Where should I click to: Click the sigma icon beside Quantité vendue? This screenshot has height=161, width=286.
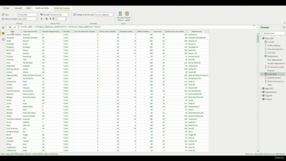point(265,78)
